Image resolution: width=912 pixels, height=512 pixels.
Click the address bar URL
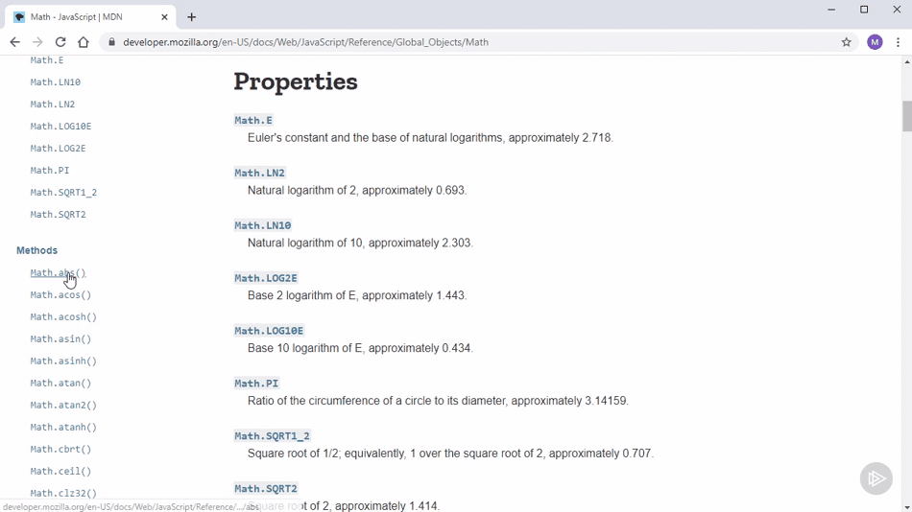[306, 42]
